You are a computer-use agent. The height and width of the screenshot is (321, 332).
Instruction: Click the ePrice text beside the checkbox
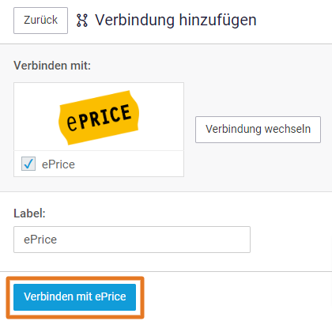(x=58, y=164)
